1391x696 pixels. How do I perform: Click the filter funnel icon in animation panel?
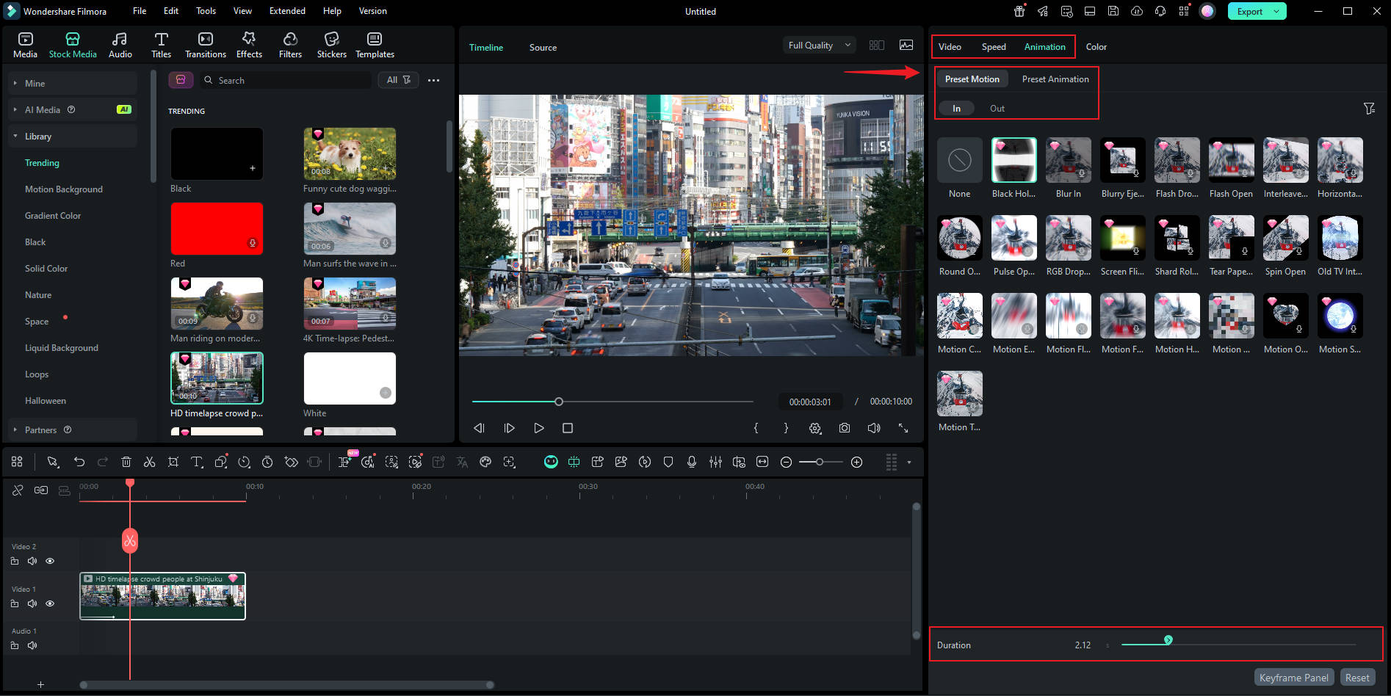(1369, 109)
